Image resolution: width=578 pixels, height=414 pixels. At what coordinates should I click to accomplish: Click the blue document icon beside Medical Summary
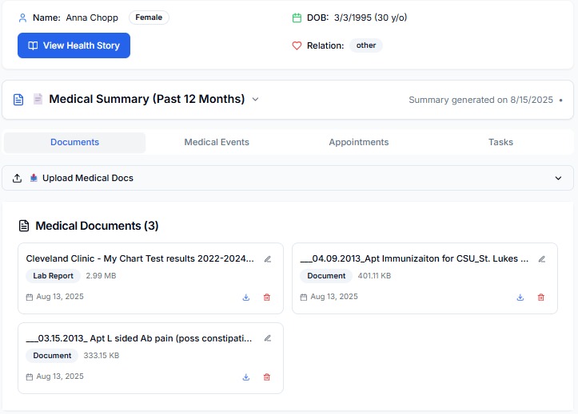pos(18,100)
